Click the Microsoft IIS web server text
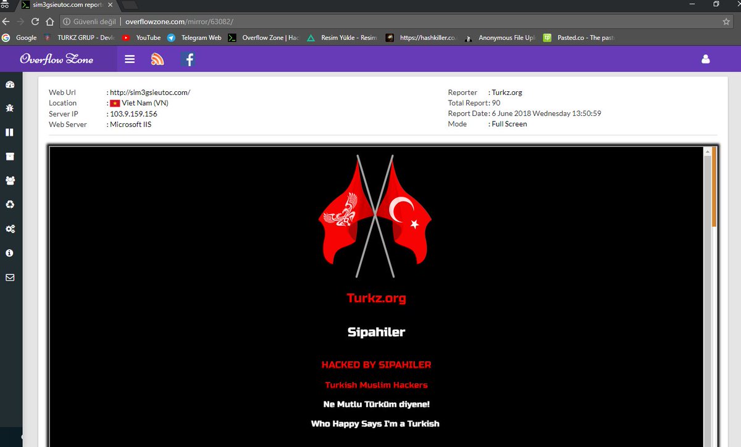Screen dimensions: 741x447 pos(130,124)
